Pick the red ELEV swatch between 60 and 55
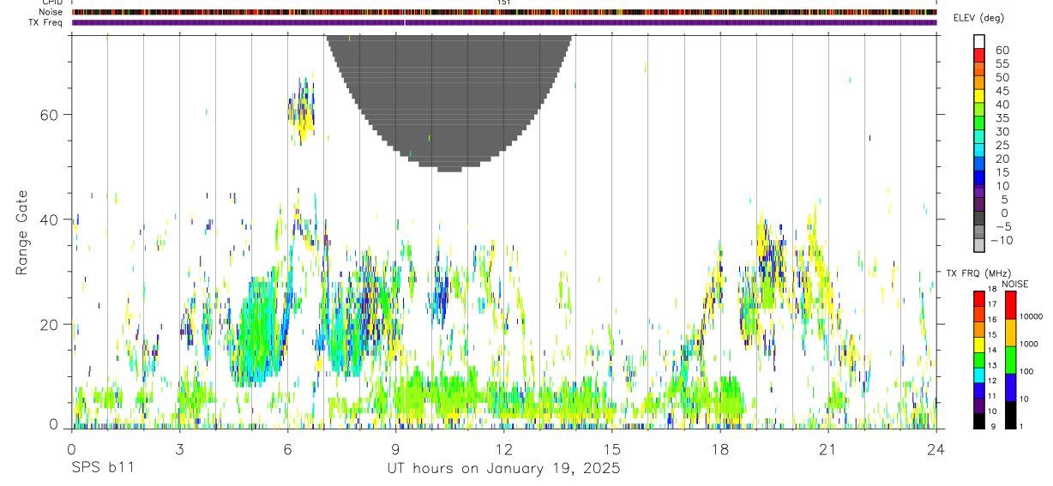The image size is (1053, 486). coord(979,56)
